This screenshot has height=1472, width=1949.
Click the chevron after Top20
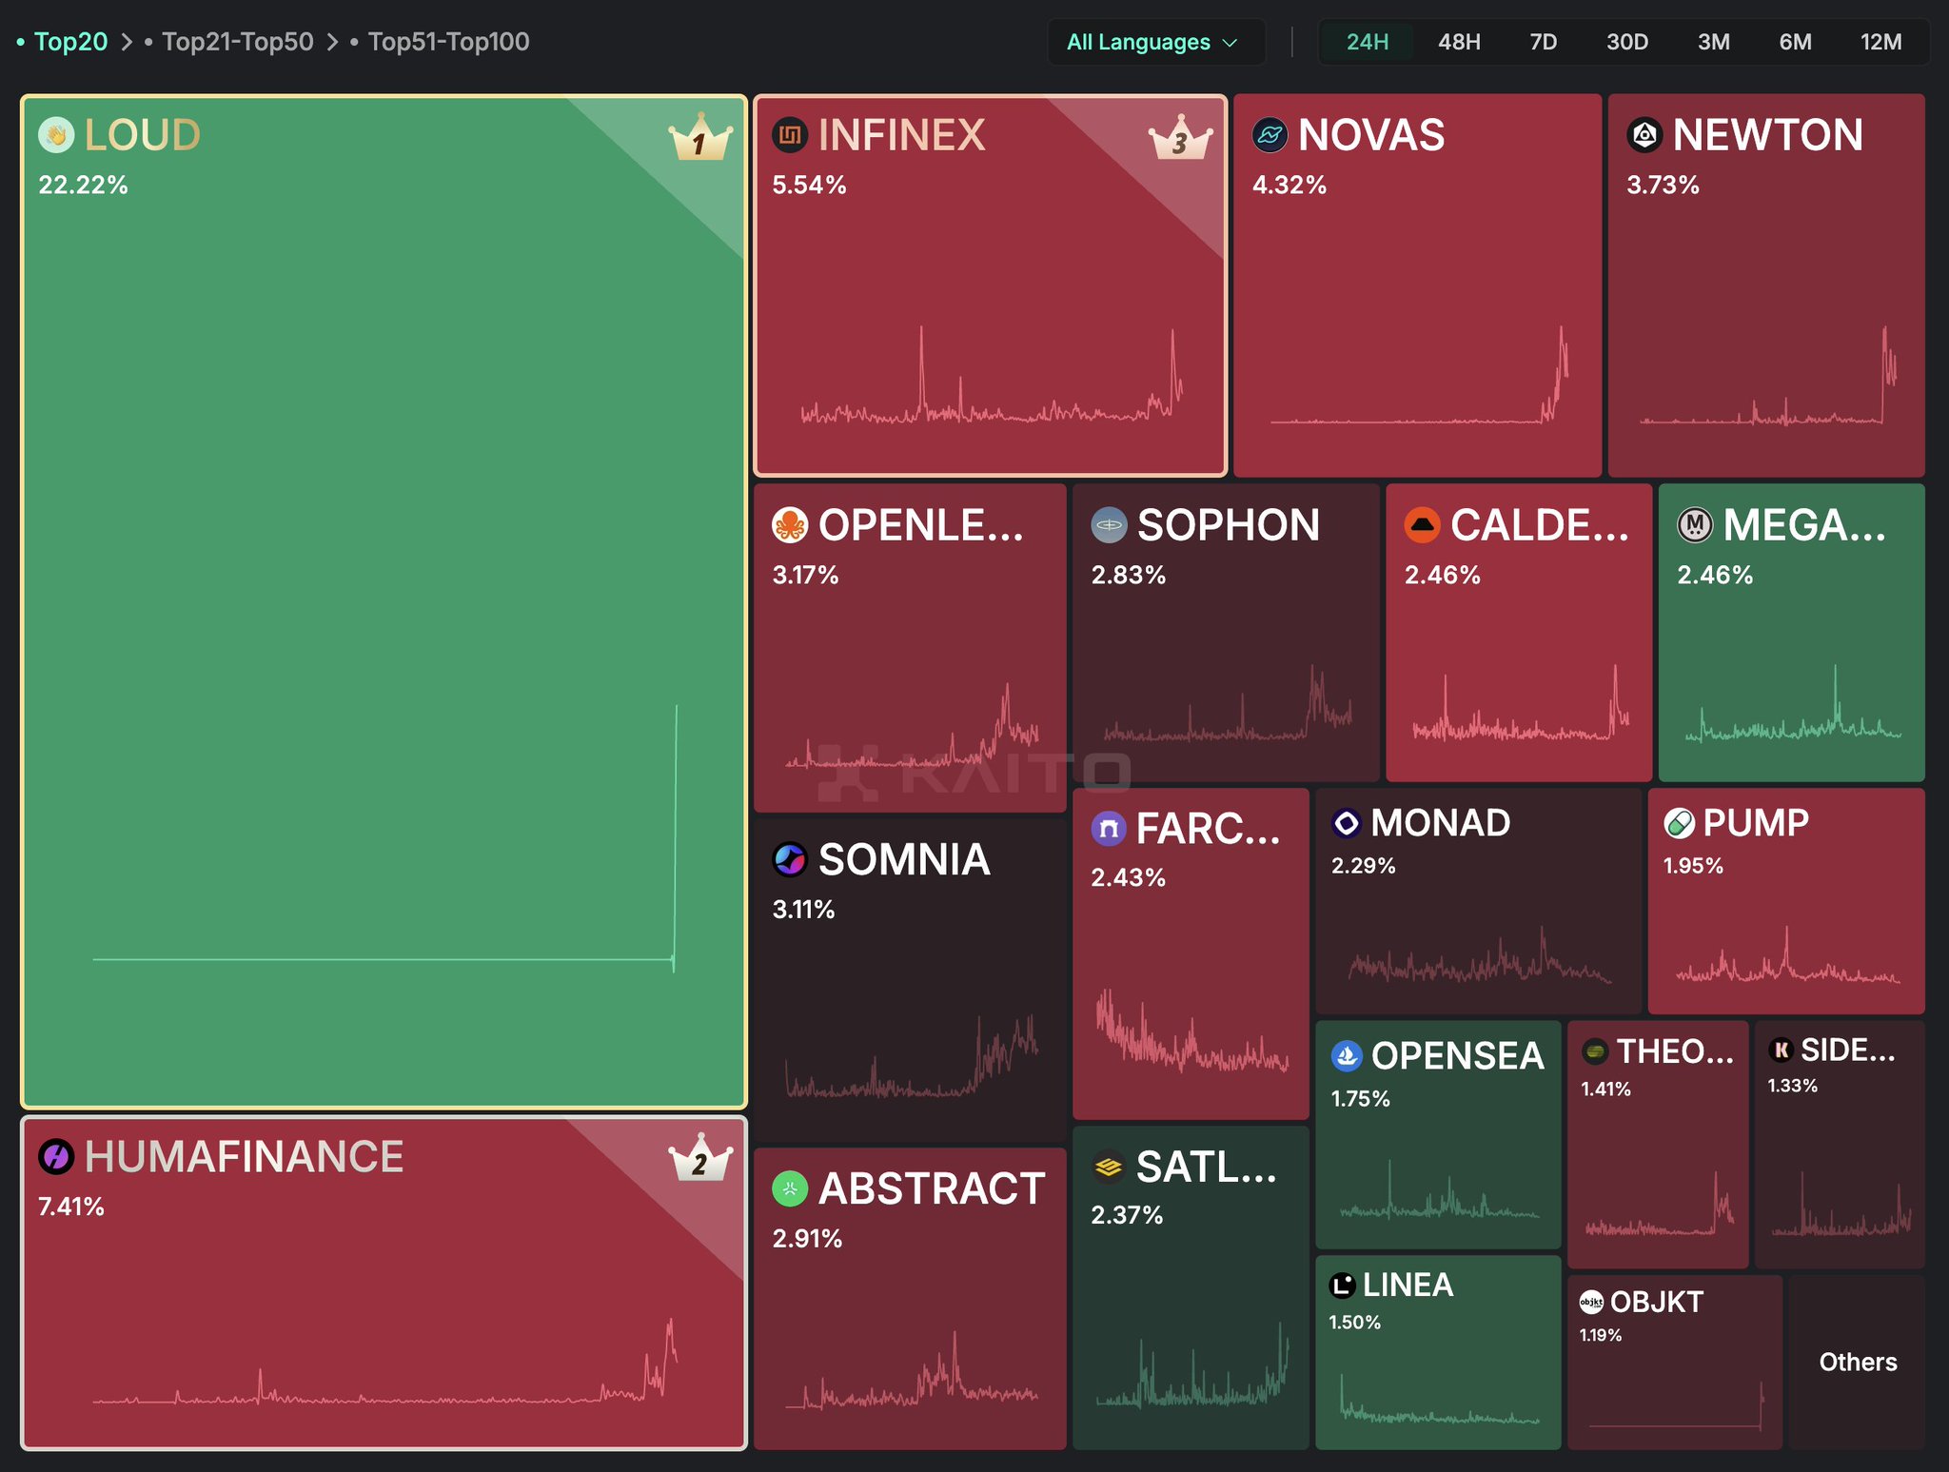[127, 42]
